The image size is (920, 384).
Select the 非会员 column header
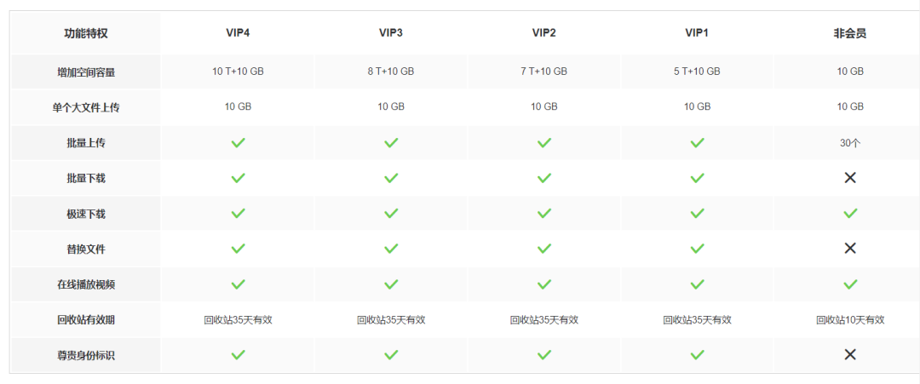tap(850, 33)
